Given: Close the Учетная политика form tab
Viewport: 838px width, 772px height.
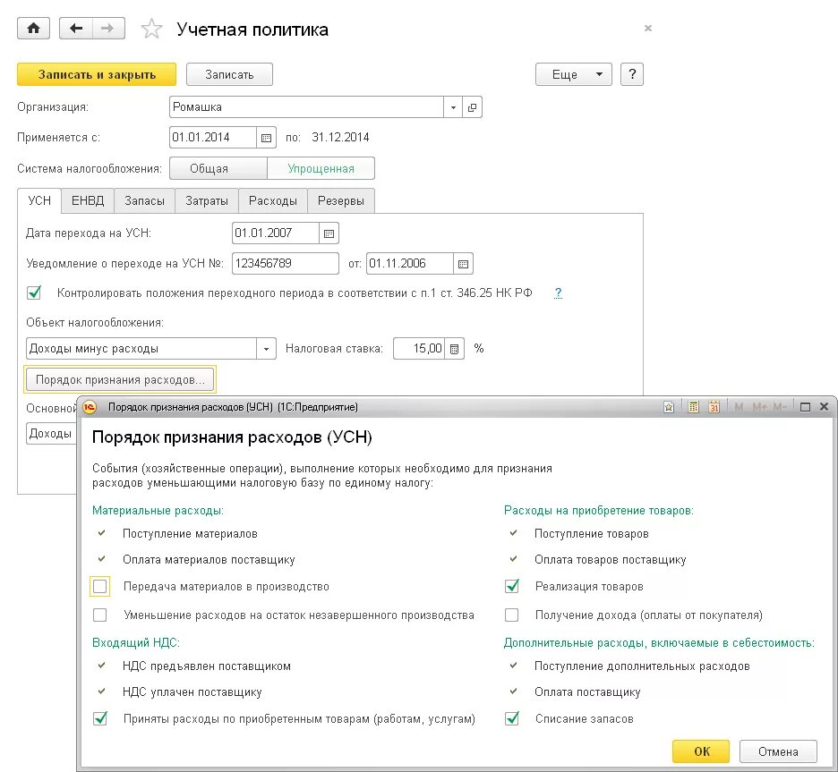Looking at the screenshot, I should coord(647,28).
